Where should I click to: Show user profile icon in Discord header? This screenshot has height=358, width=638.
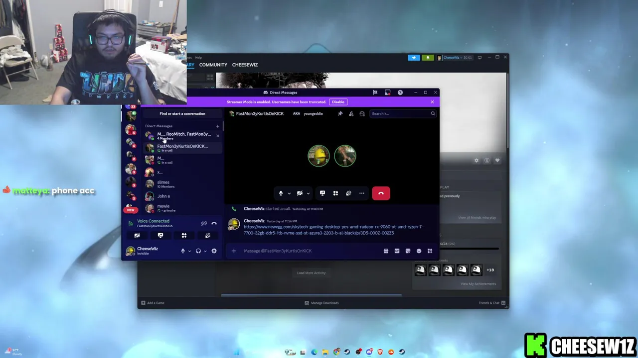pos(362,113)
